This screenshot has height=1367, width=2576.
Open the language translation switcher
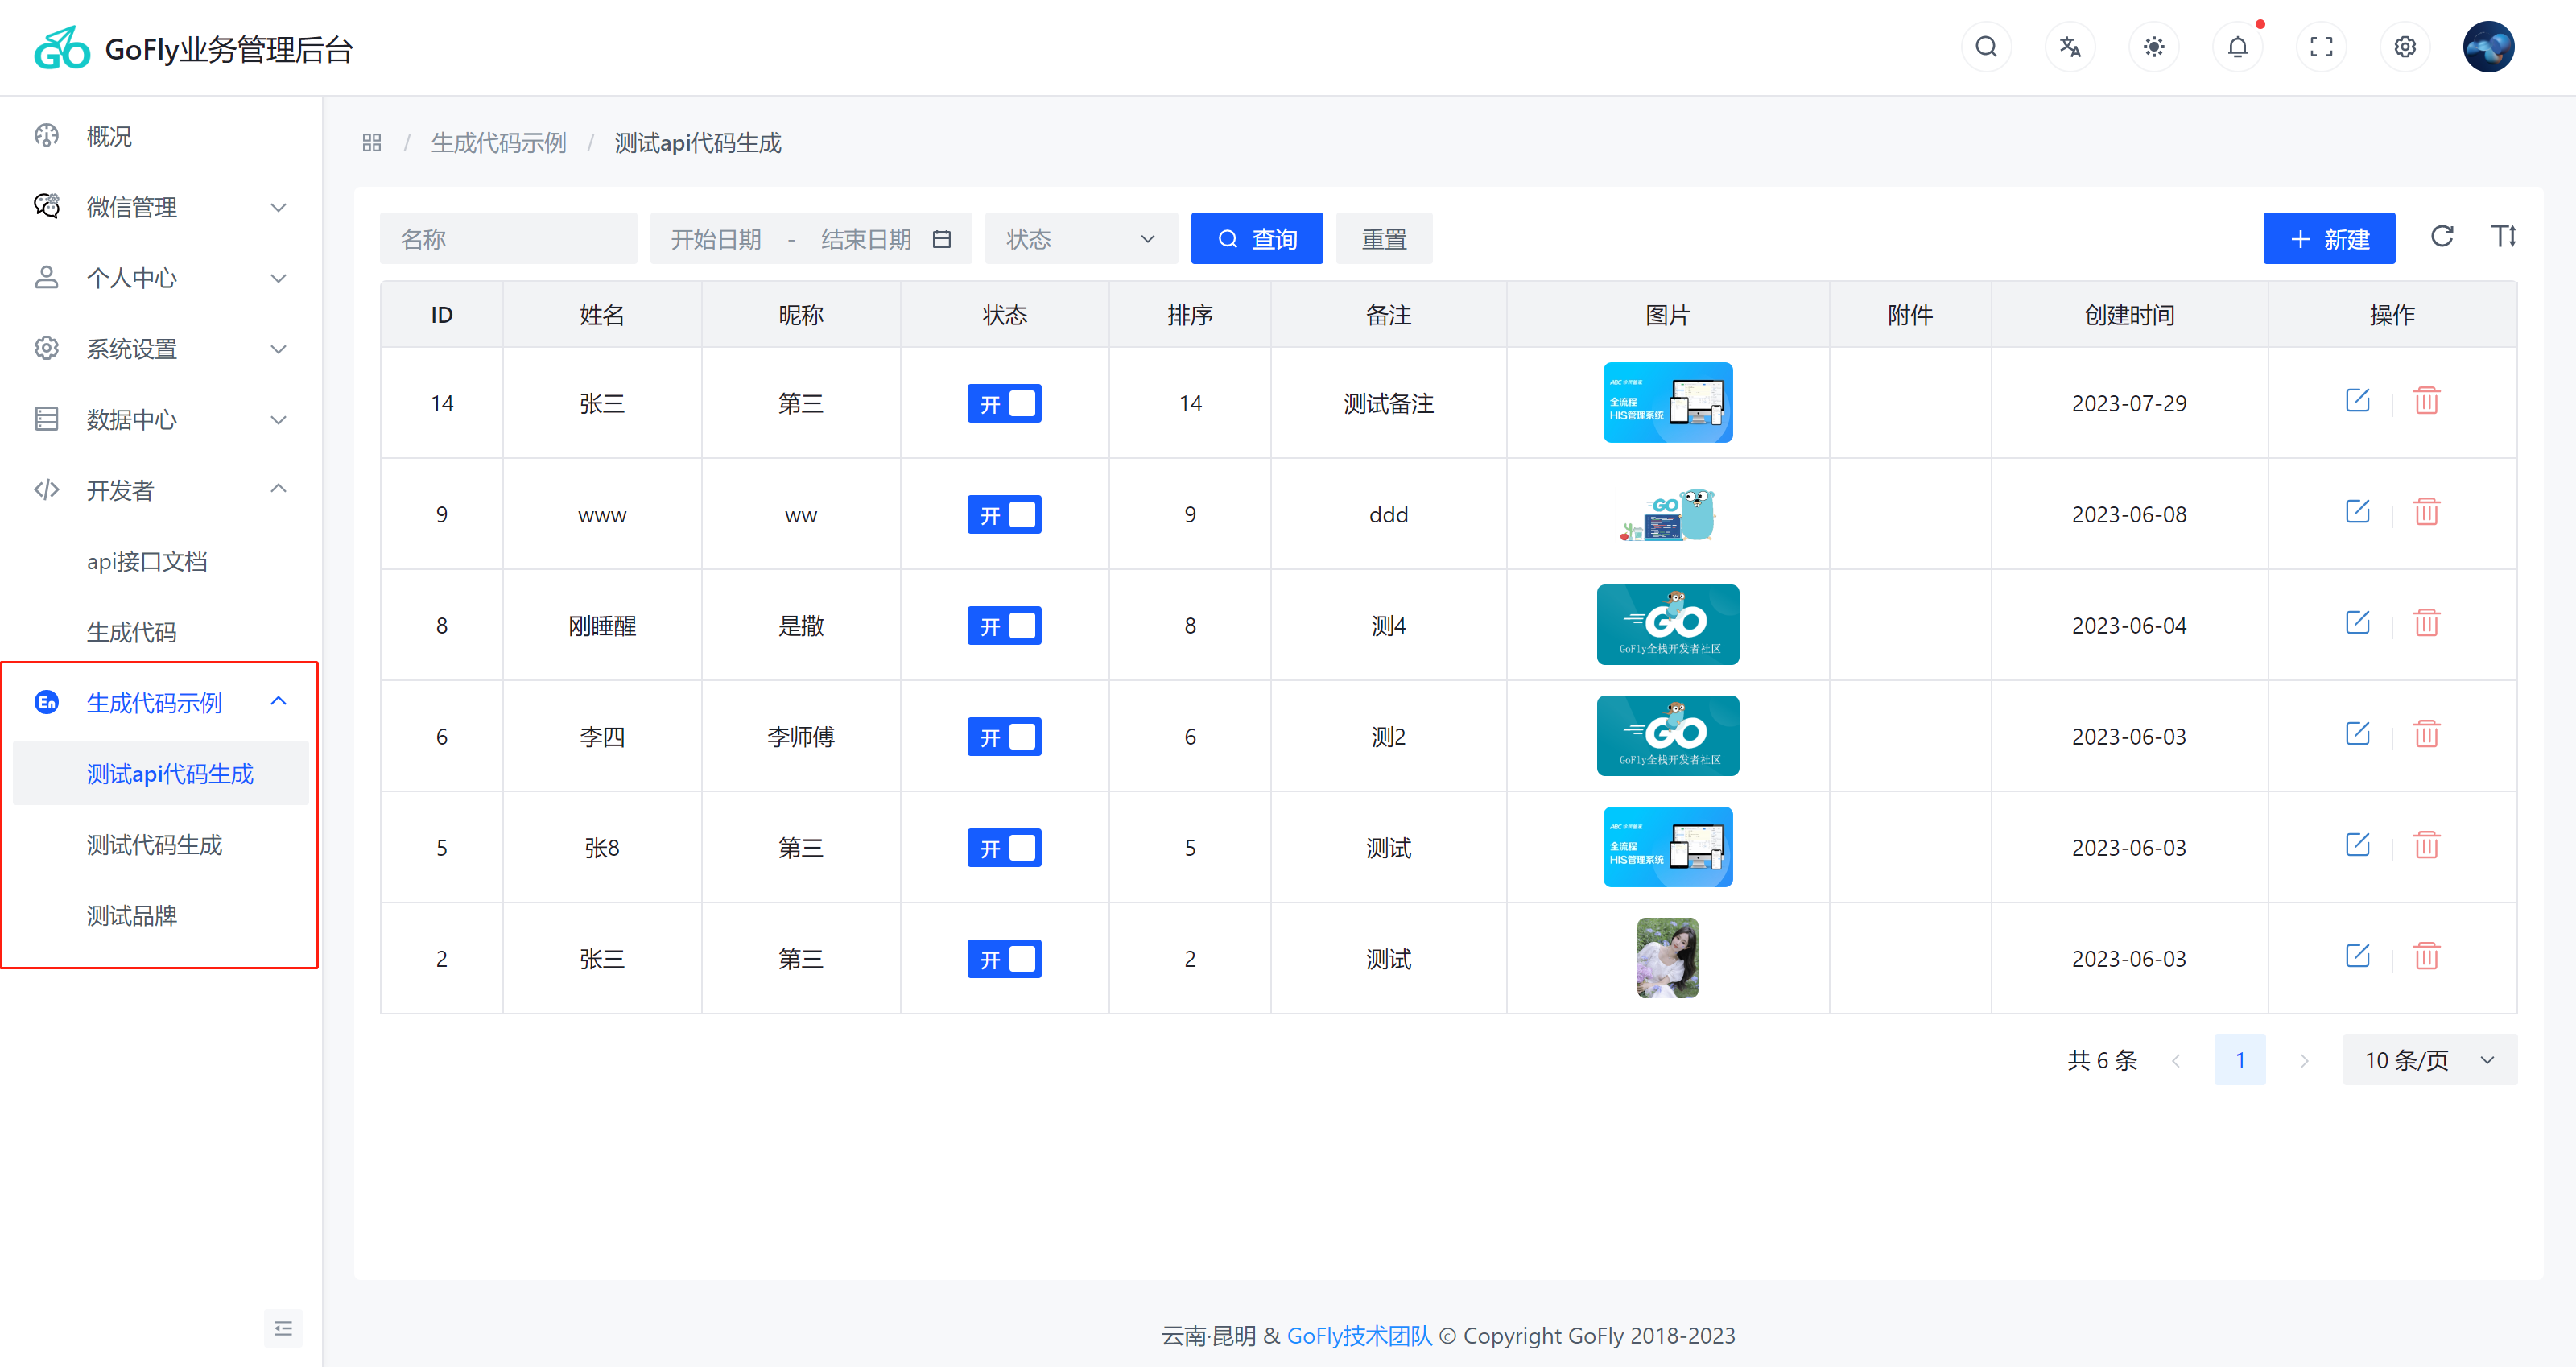tap(2070, 47)
